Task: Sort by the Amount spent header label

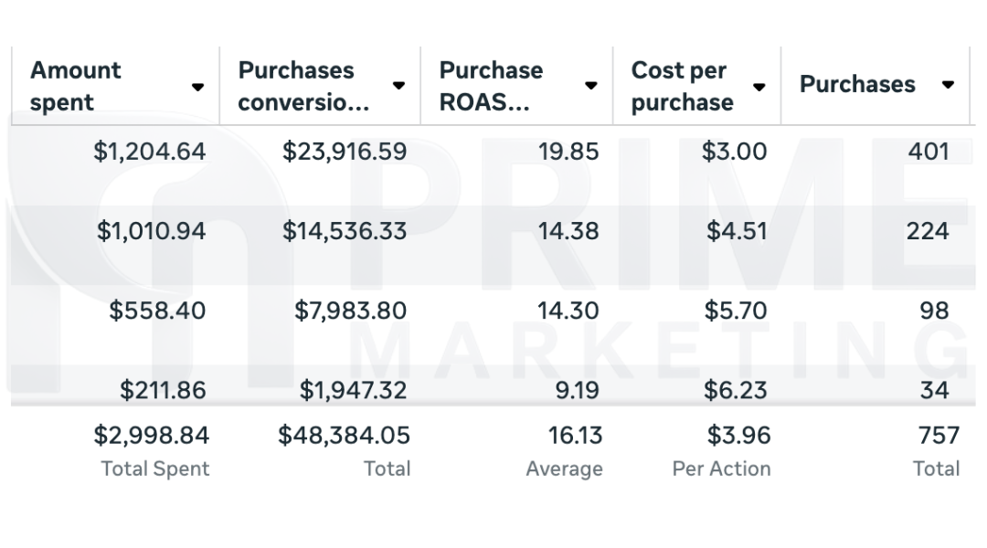Action: (76, 86)
